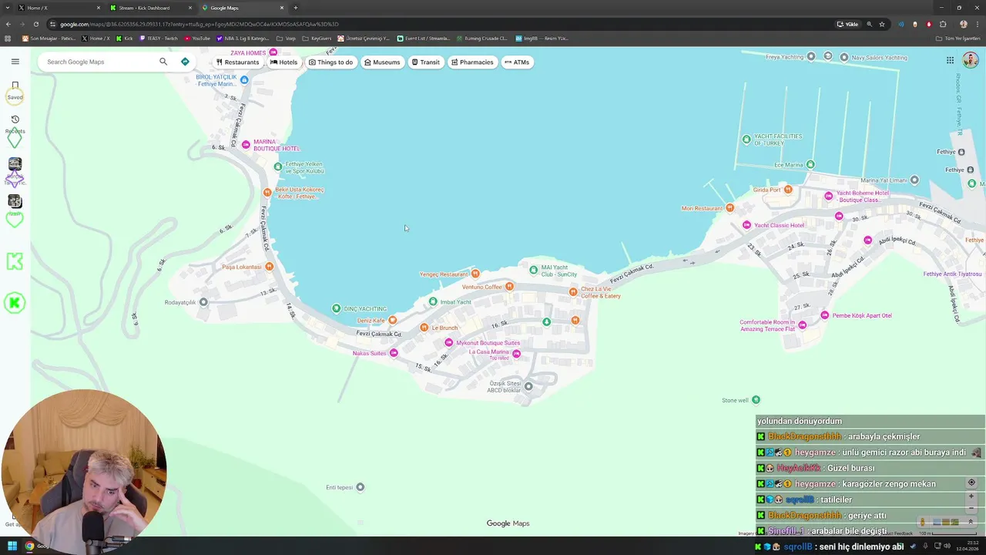Click the Bekir Usta Kokoreç restaurant pin
Image resolution: width=986 pixels, height=555 pixels.
tap(267, 192)
